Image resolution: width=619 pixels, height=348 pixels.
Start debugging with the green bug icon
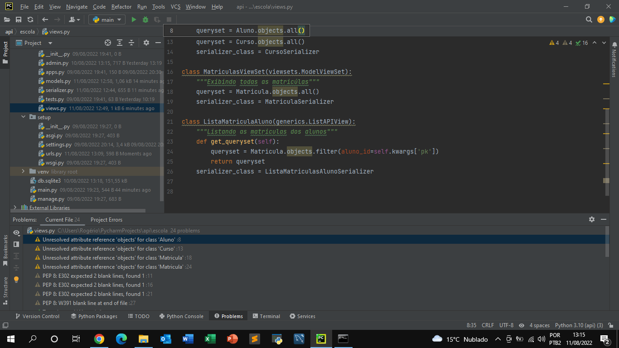click(x=145, y=19)
